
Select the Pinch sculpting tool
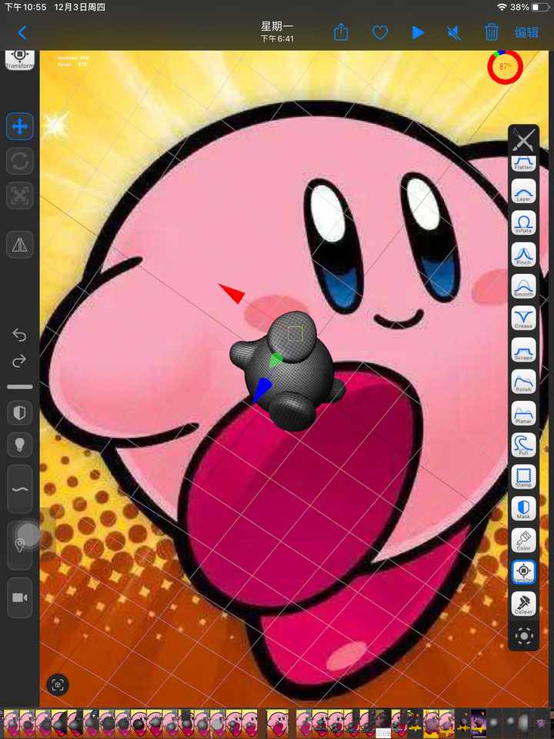(523, 254)
